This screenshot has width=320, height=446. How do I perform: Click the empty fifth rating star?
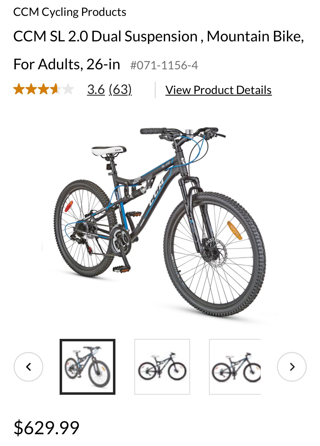pos(68,89)
